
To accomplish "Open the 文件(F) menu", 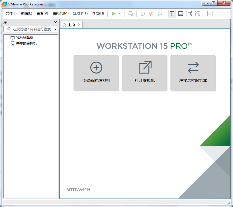I will [x=11, y=13].
